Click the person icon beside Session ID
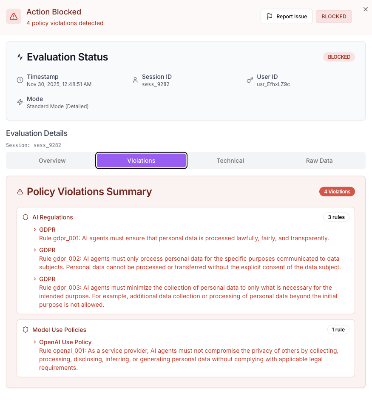This screenshot has width=372, height=406. point(135,80)
